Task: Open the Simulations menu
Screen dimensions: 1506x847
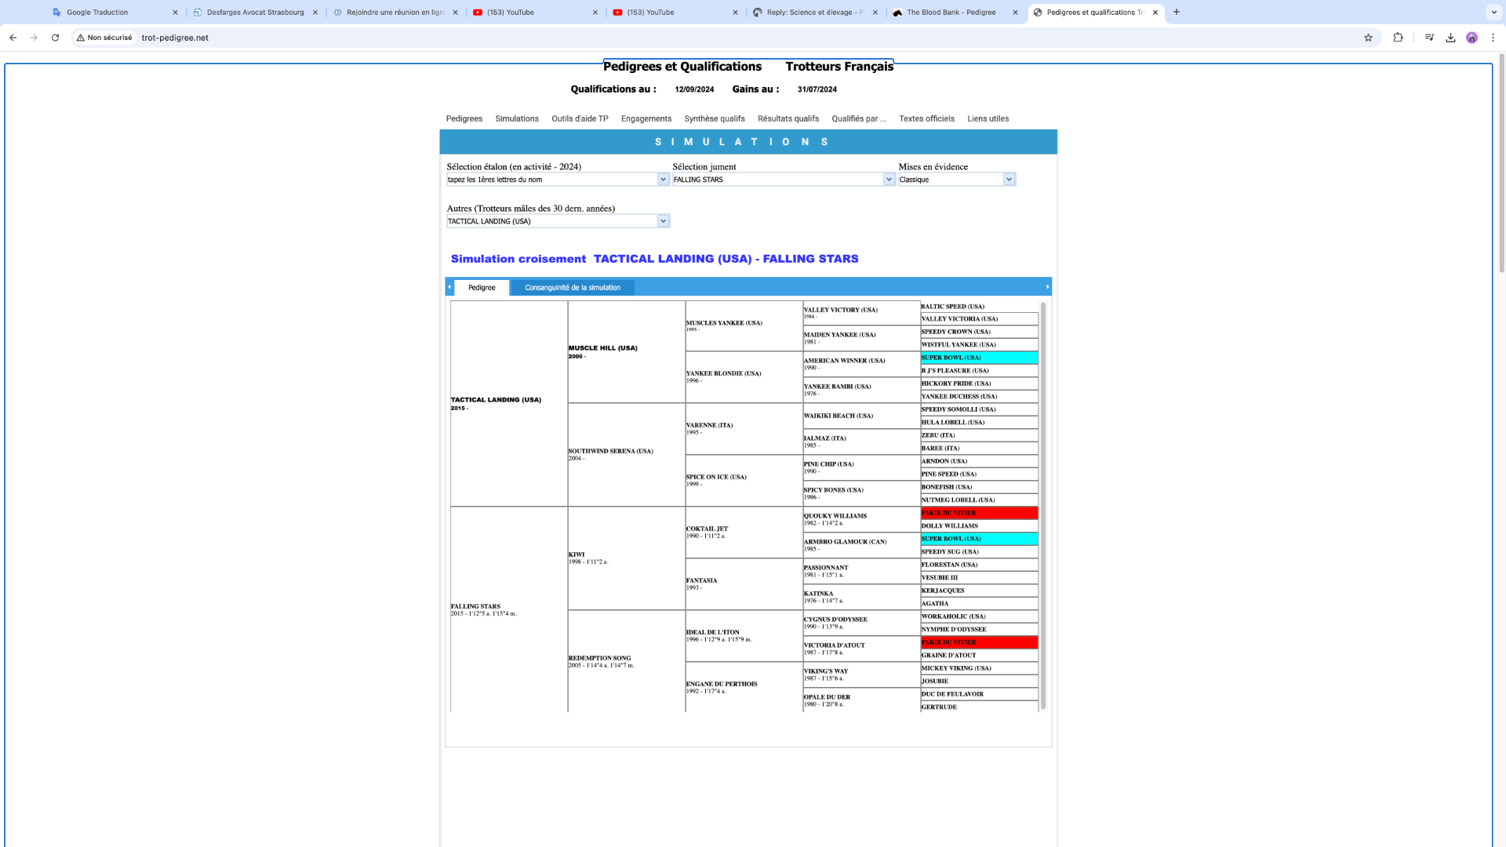Action: point(517,119)
